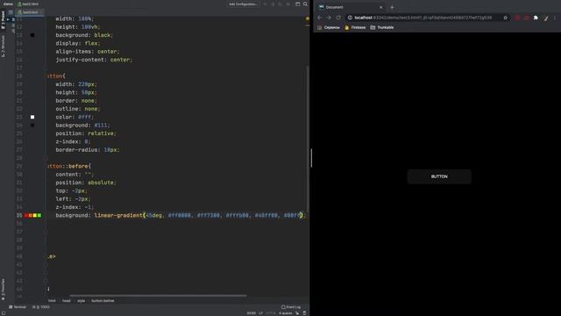Open the Firebase bookmark
Screen dimensions: 561x316
pos(355,27)
